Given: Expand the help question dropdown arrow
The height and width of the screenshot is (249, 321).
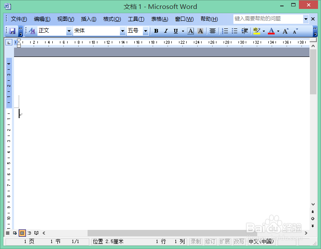Looking at the screenshot, I should coord(306,19).
